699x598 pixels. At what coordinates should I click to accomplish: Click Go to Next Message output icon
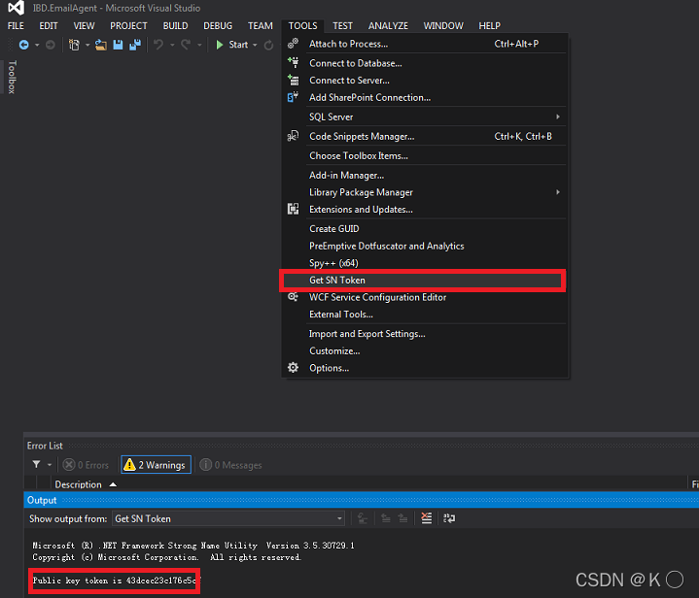[403, 518]
